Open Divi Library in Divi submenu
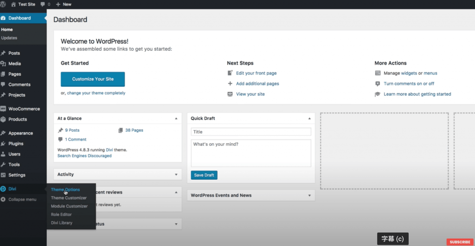The image size is (475, 246). (x=62, y=223)
